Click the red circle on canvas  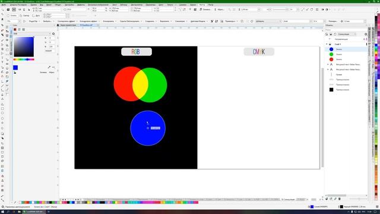coord(123,84)
